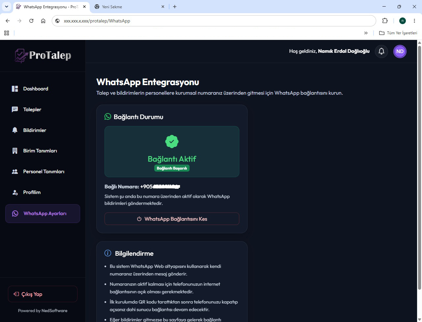Open Birim Tanımları page
Viewport: 422px width, 322px height.
[x=43, y=151]
